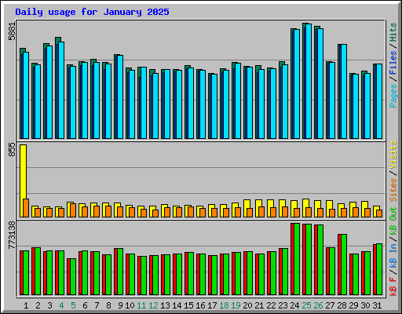Click the "Sites" legend label
Image resolution: width=402 pixels, height=314 pixels.
tap(393, 190)
